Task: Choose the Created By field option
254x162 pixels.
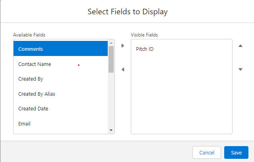Action: pos(60,79)
